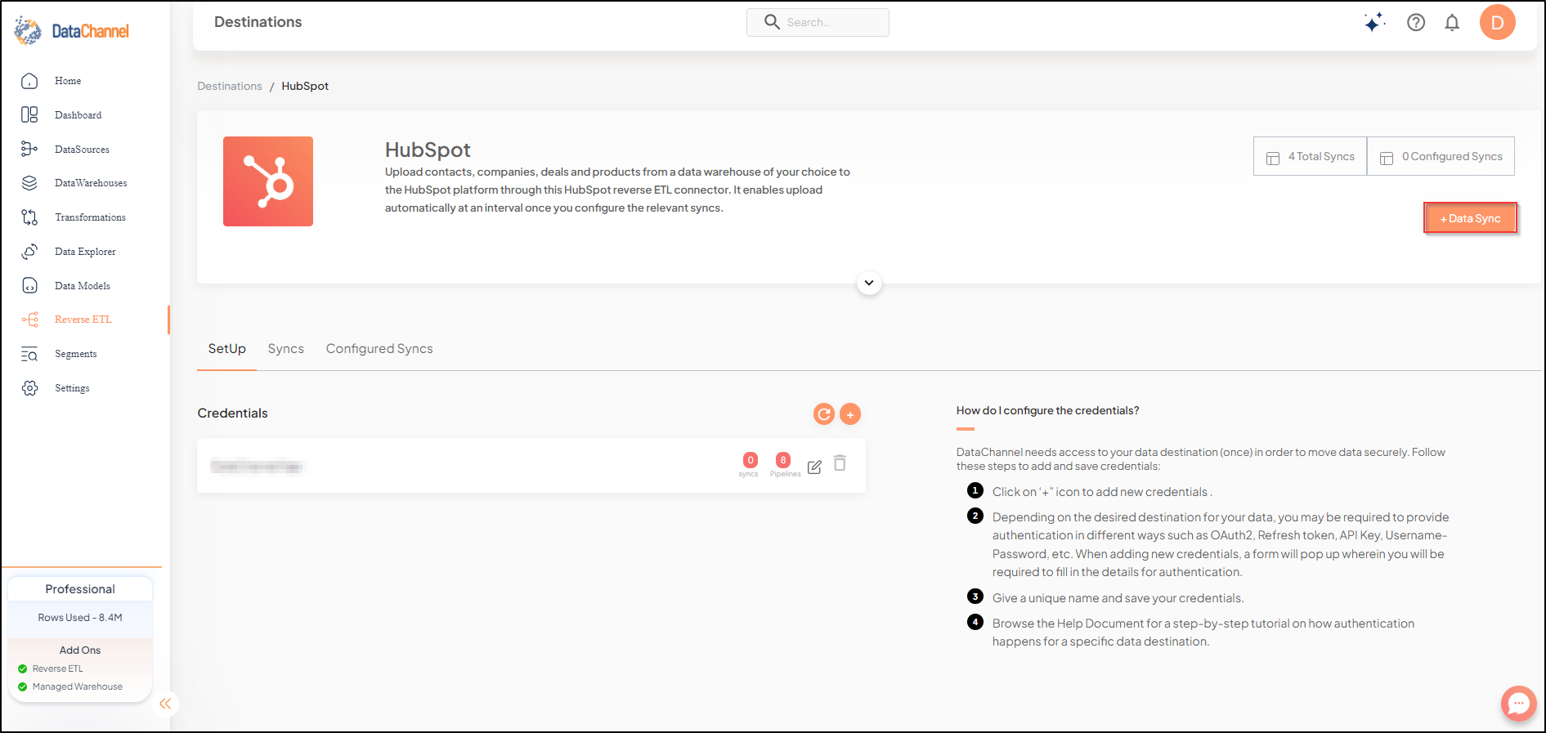This screenshot has width=1546, height=733.
Task: Click the Destinations page title
Action: [x=258, y=22]
